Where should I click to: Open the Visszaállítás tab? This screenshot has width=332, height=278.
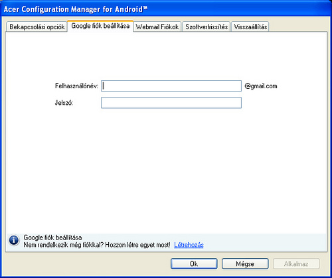pyautogui.click(x=250, y=27)
